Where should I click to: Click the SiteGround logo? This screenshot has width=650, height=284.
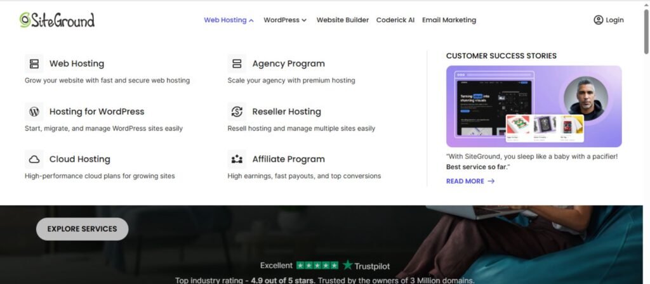click(x=56, y=20)
